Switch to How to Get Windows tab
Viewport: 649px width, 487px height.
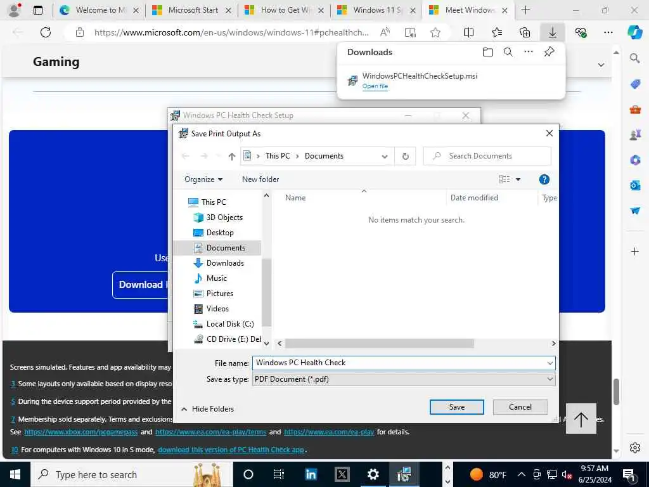284,10
